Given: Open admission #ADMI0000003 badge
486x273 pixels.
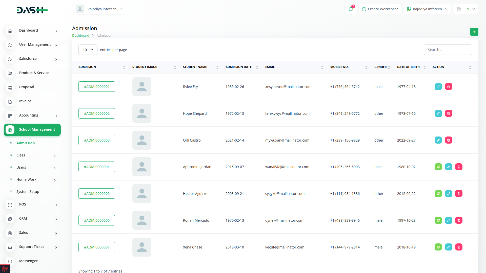Looking at the screenshot, I should tap(97, 140).
